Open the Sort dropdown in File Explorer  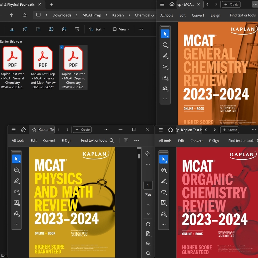(x=97, y=29)
